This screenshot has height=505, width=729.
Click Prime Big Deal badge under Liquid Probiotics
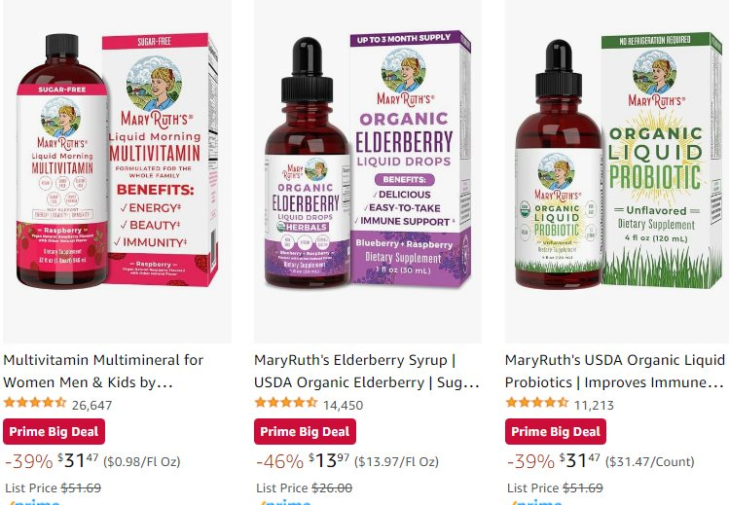pos(556,432)
